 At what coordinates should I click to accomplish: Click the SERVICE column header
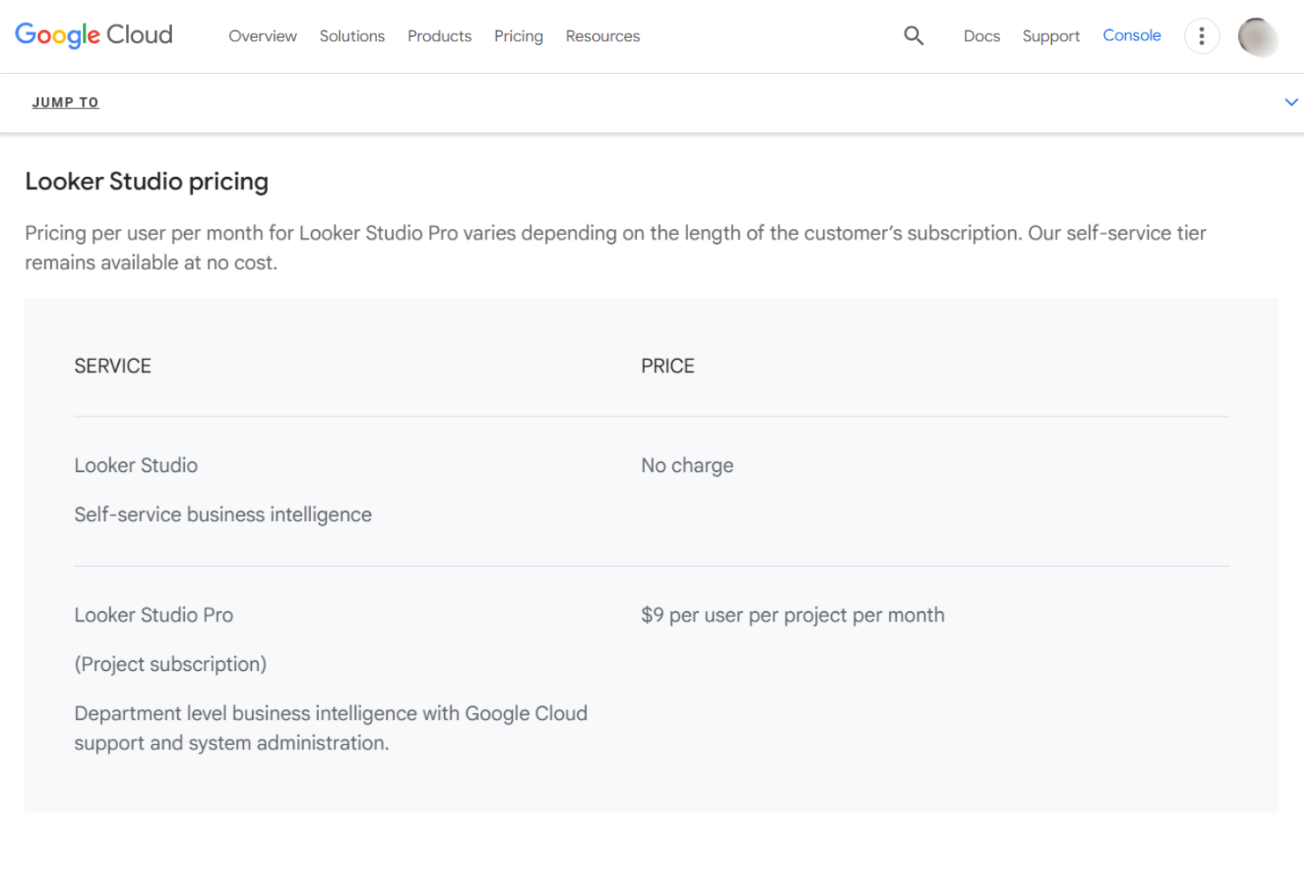tap(113, 366)
